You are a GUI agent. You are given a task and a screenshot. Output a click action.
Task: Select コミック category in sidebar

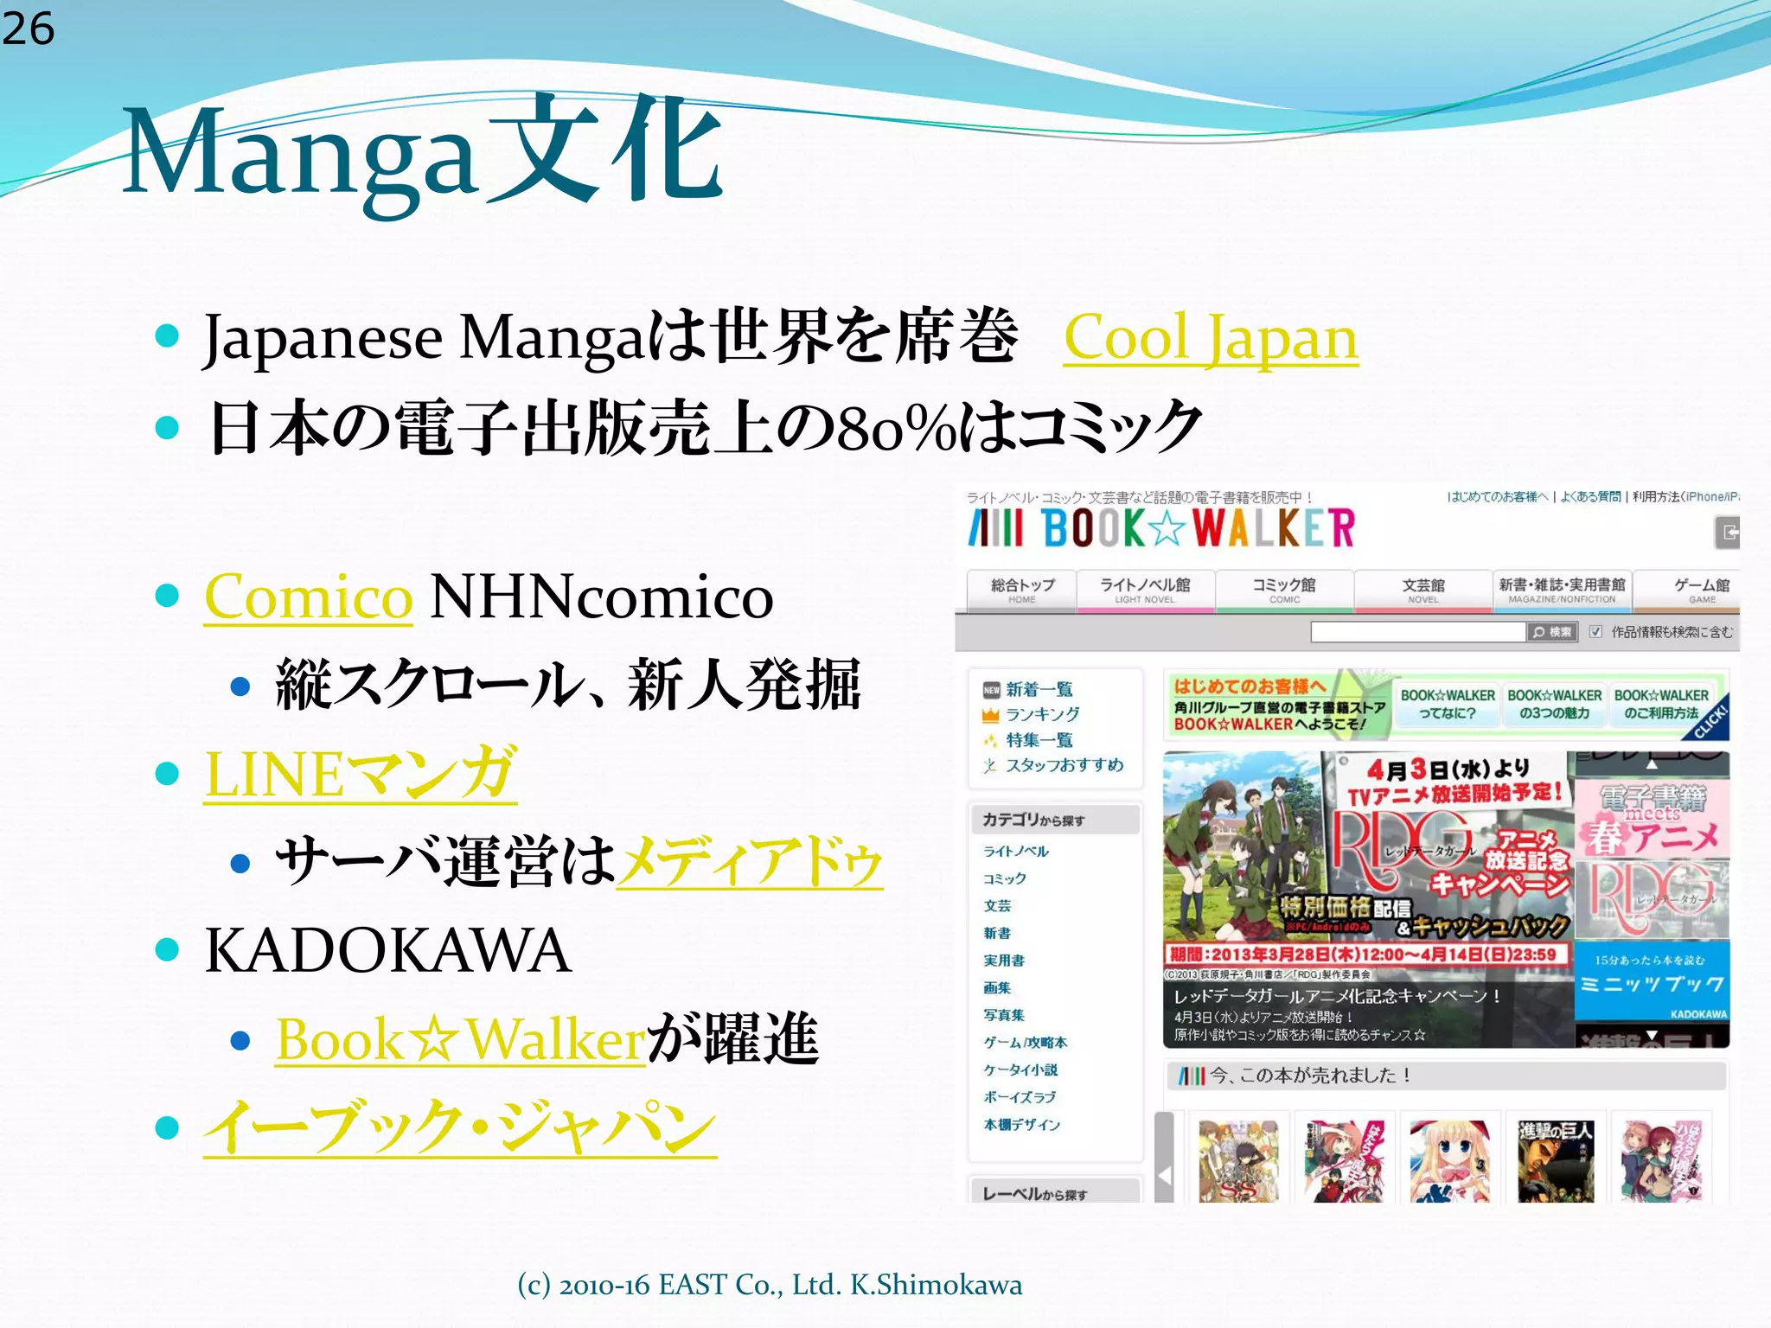pyautogui.click(x=1005, y=878)
